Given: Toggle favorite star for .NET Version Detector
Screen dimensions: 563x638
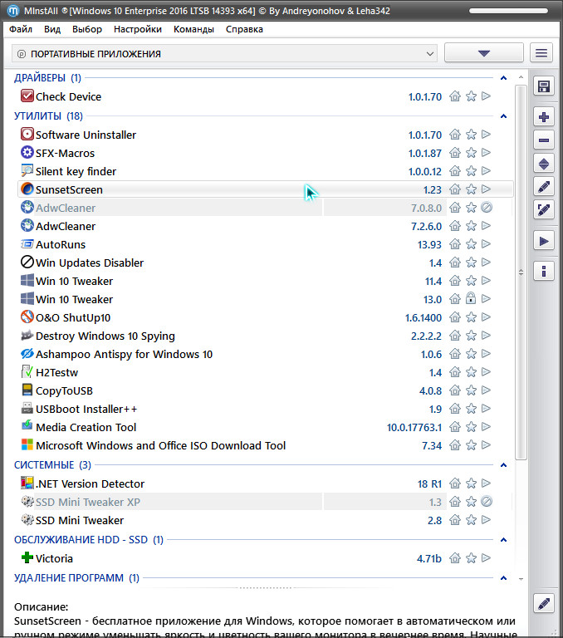Looking at the screenshot, I should (471, 483).
